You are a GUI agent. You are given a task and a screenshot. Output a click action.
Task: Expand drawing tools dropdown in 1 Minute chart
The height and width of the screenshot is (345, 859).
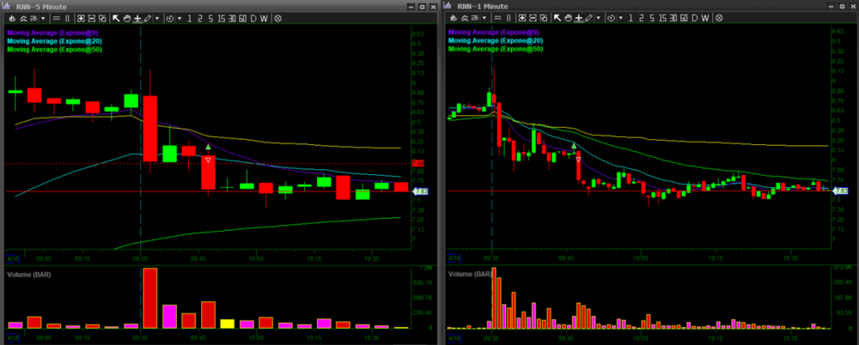[596, 18]
